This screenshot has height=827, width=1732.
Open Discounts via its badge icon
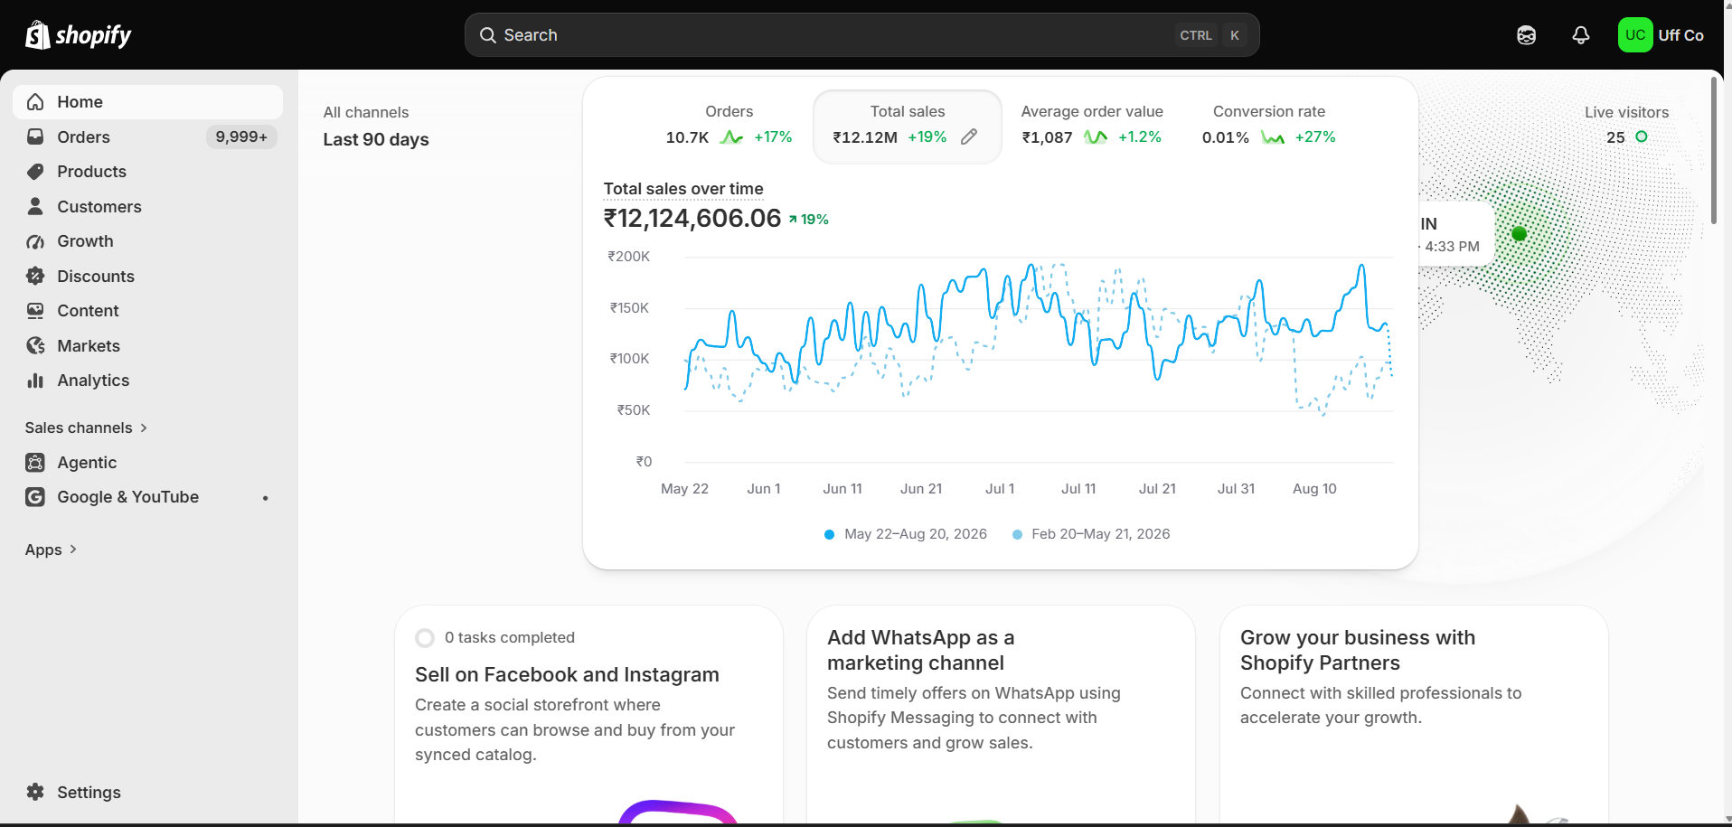click(x=35, y=276)
